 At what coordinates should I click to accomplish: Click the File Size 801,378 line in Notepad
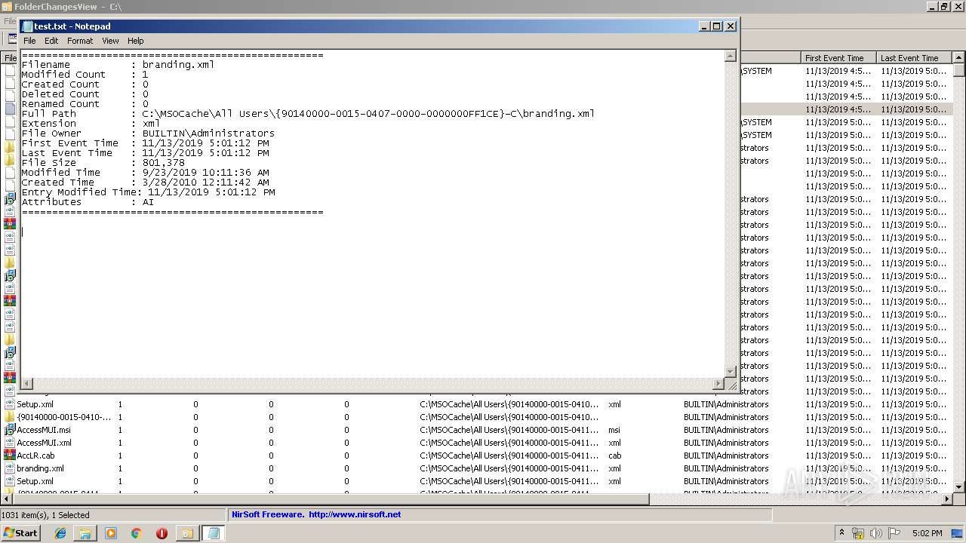click(x=103, y=163)
